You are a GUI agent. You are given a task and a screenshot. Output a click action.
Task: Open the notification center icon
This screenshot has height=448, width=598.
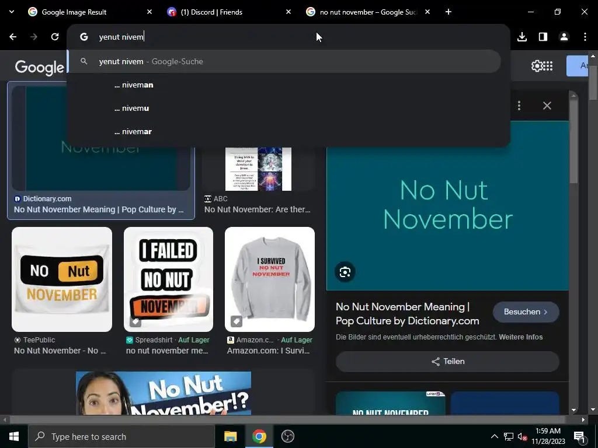pos(579,436)
